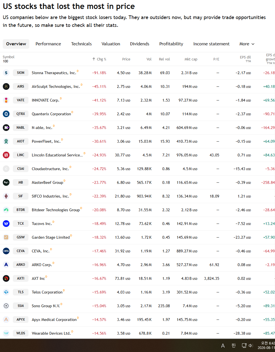This screenshot has width=275, height=352.
Task: Select the SSM Sono Group logo icon
Action: 6,306
